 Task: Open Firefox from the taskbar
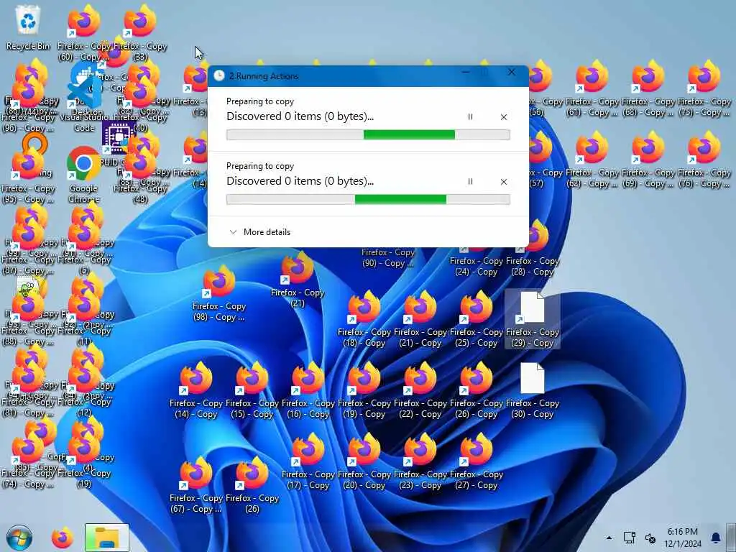pyautogui.click(x=63, y=538)
